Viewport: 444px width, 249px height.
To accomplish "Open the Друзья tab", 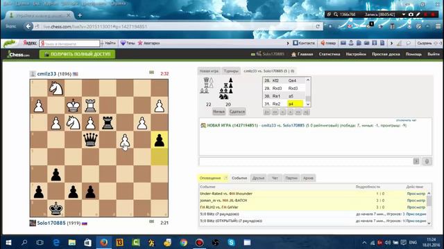I will point(258,178).
